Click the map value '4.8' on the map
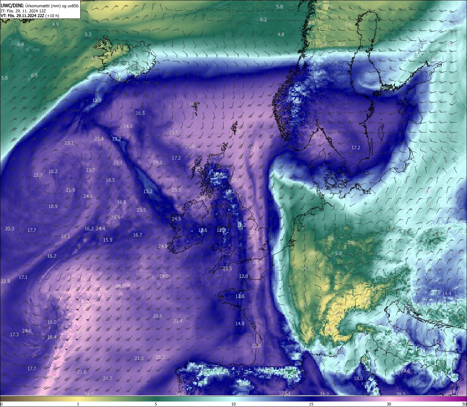This screenshot has height=407, width=467. tap(281, 34)
